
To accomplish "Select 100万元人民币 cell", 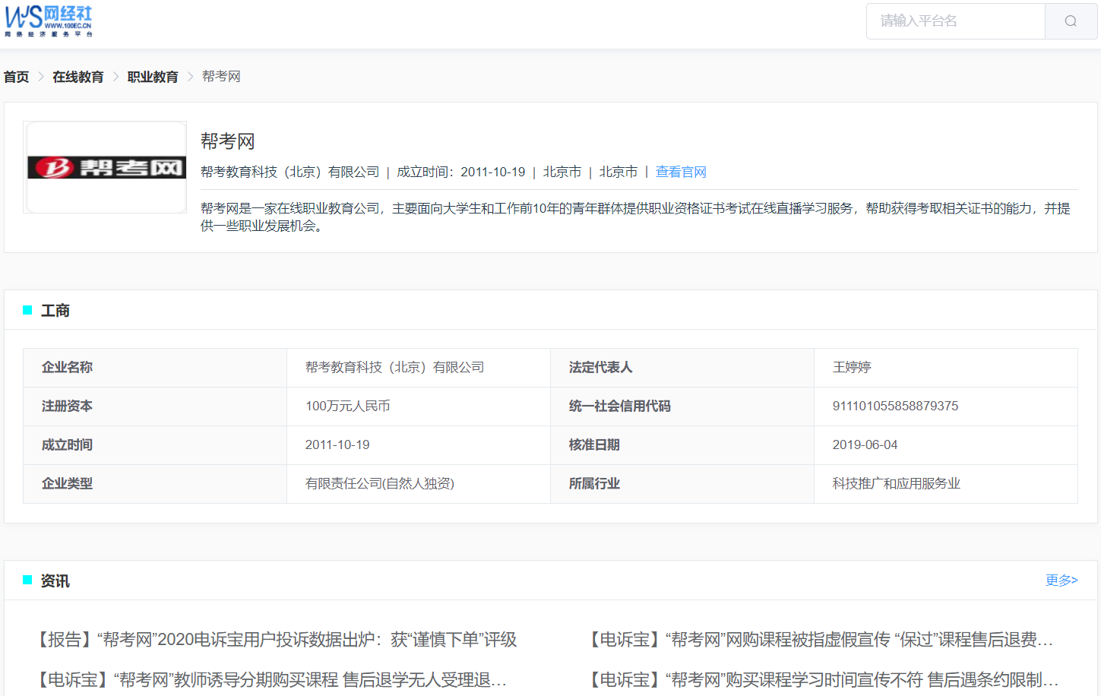I will click(419, 407).
